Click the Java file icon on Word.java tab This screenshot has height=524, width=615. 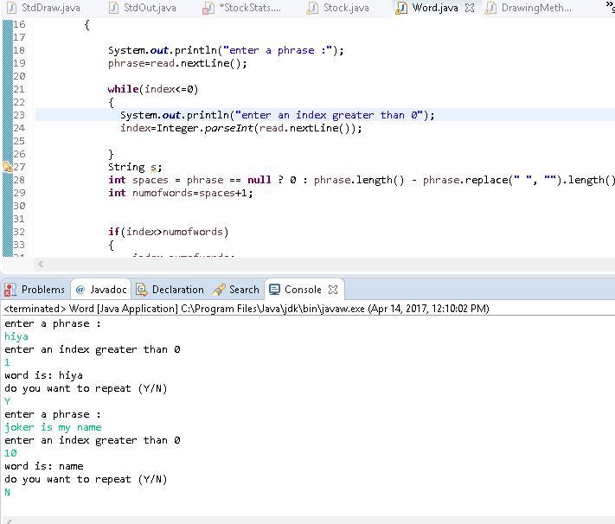401,8
